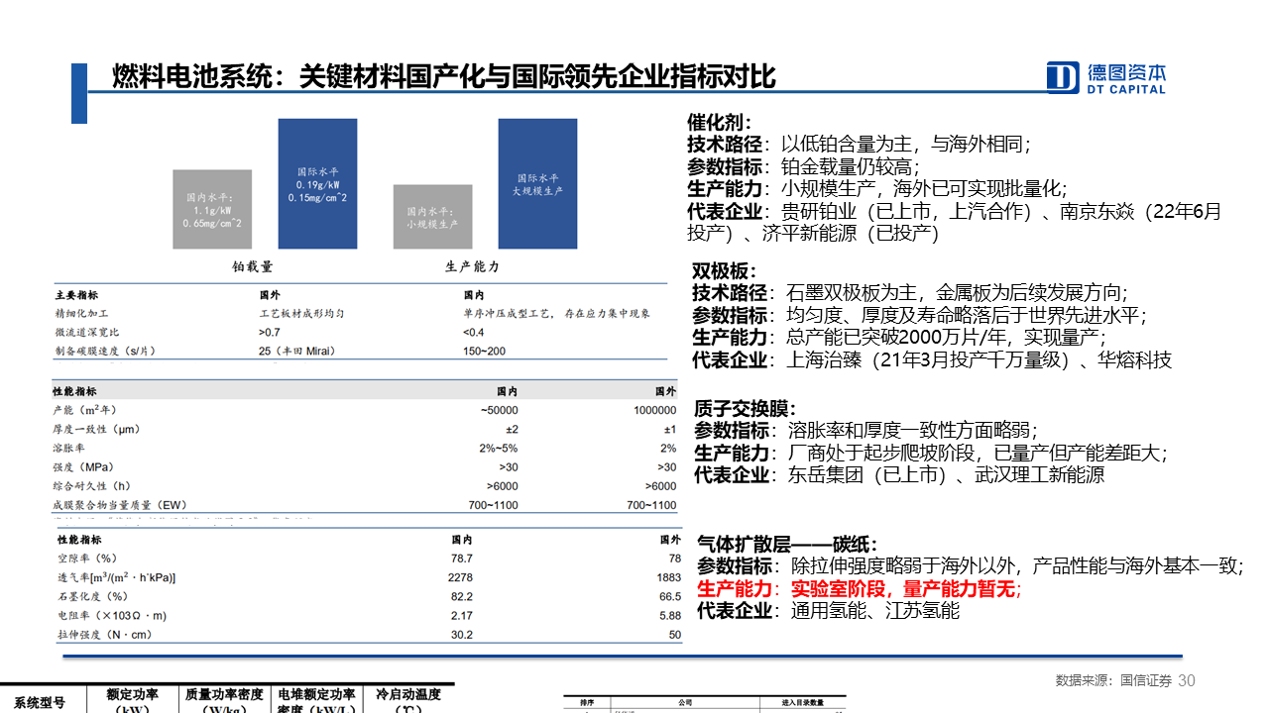This screenshot has height=713, width=1269.
Task: Click the ~50000 capacity value
Action: coord(499,410)
